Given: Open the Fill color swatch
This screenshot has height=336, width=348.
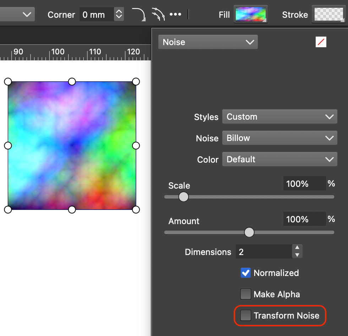Looking at the screenshot, I should point(251,15).
